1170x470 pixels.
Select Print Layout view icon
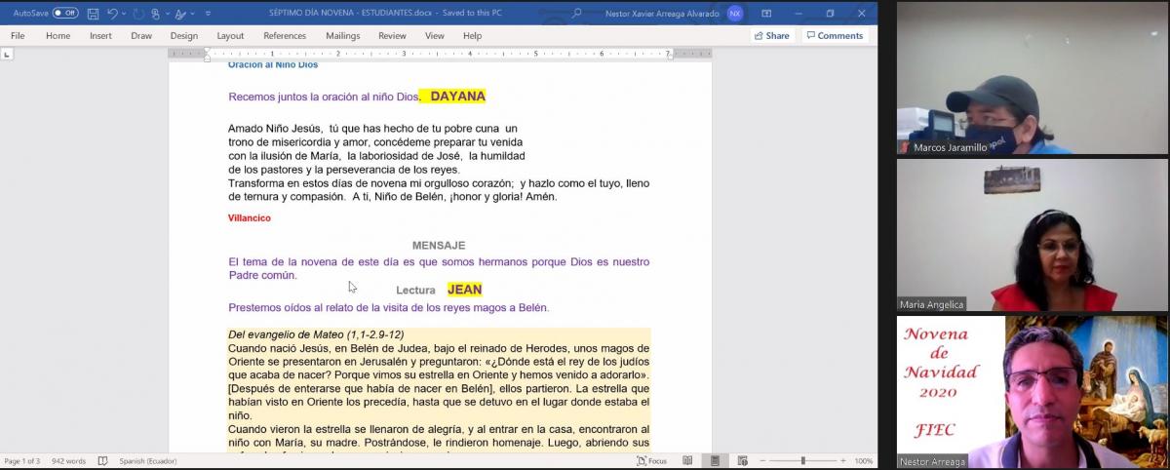[715, 461]
